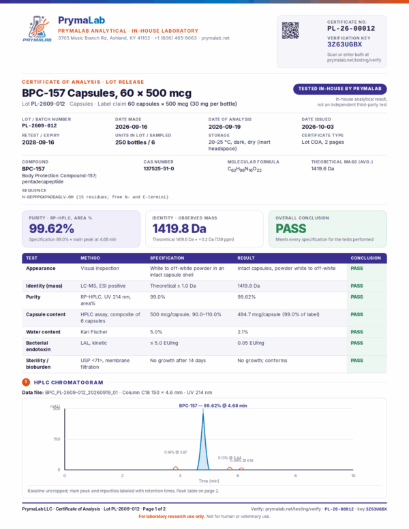Click PASS in the Sterility row
The width and height of the screenshot is (409, 529).
[357, 361]
